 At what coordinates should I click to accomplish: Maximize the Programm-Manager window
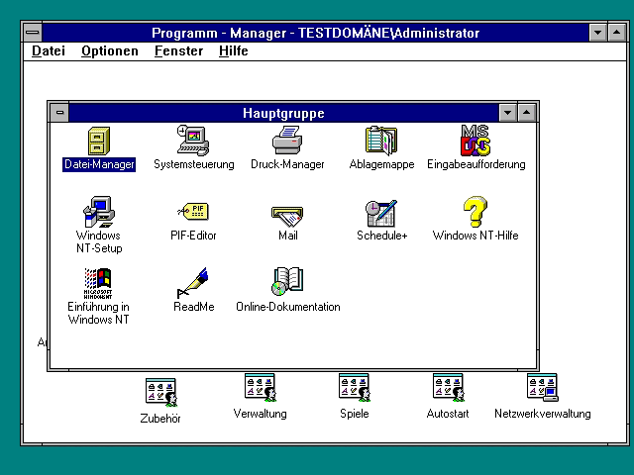pos(616,33)
